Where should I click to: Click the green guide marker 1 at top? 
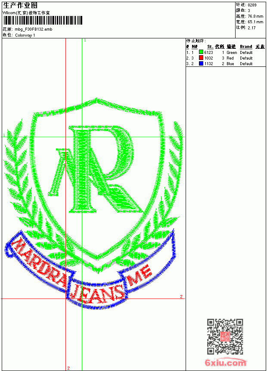click(x=85, y=41)
